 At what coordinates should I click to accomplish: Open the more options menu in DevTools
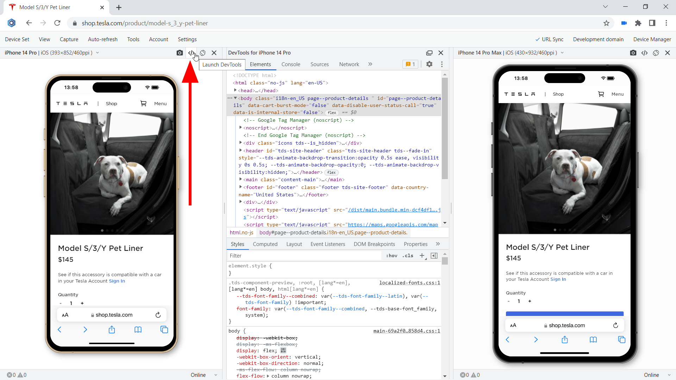coord(442,64)
